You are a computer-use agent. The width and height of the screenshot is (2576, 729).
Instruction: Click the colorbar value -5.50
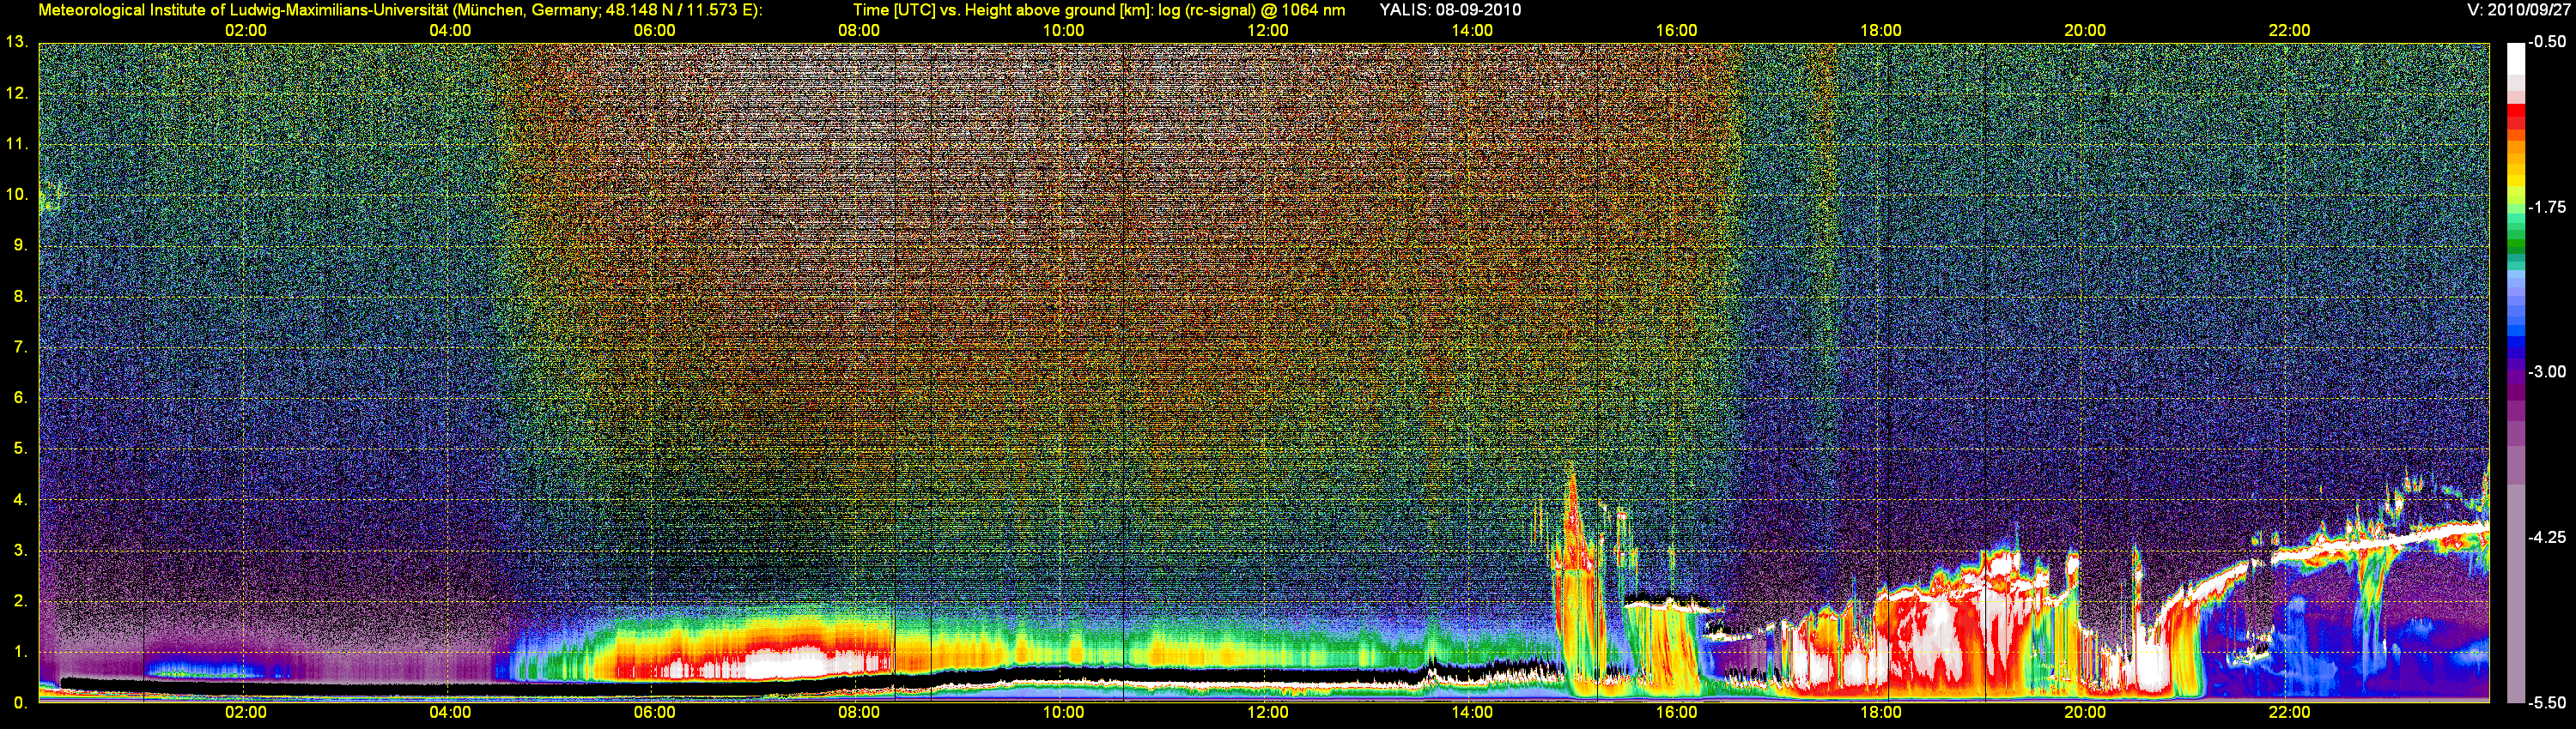(x=2547, y=702)
